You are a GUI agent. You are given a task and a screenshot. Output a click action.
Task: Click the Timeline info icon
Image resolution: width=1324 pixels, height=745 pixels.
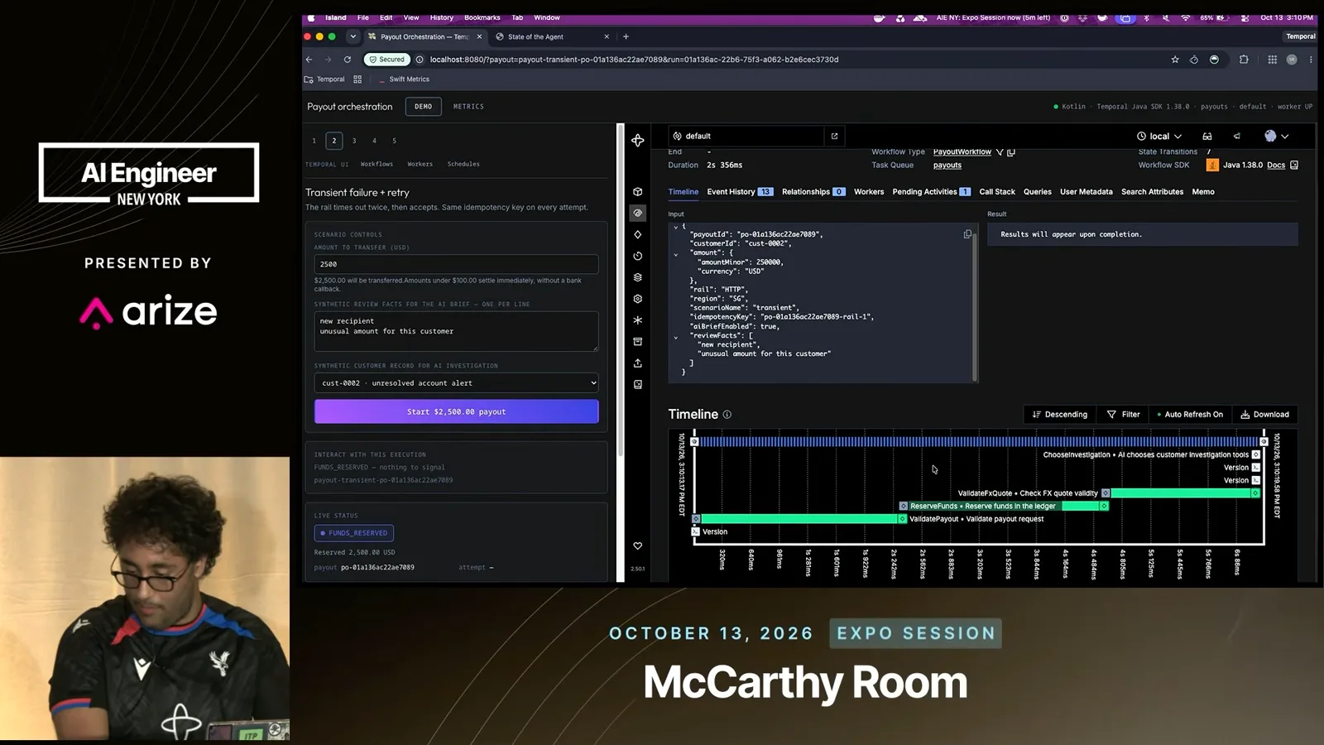pos(727,415)
